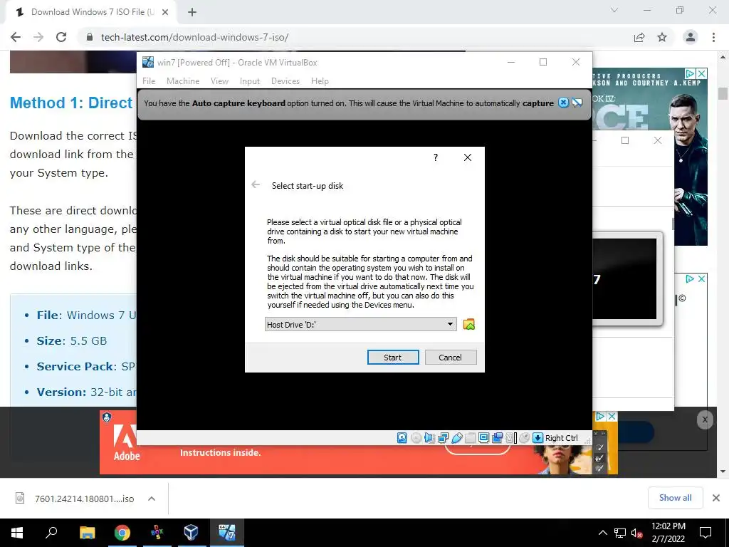Open the File menu in VirtualBox
Viewport: 729px width, 547px height.
(149, 81)
